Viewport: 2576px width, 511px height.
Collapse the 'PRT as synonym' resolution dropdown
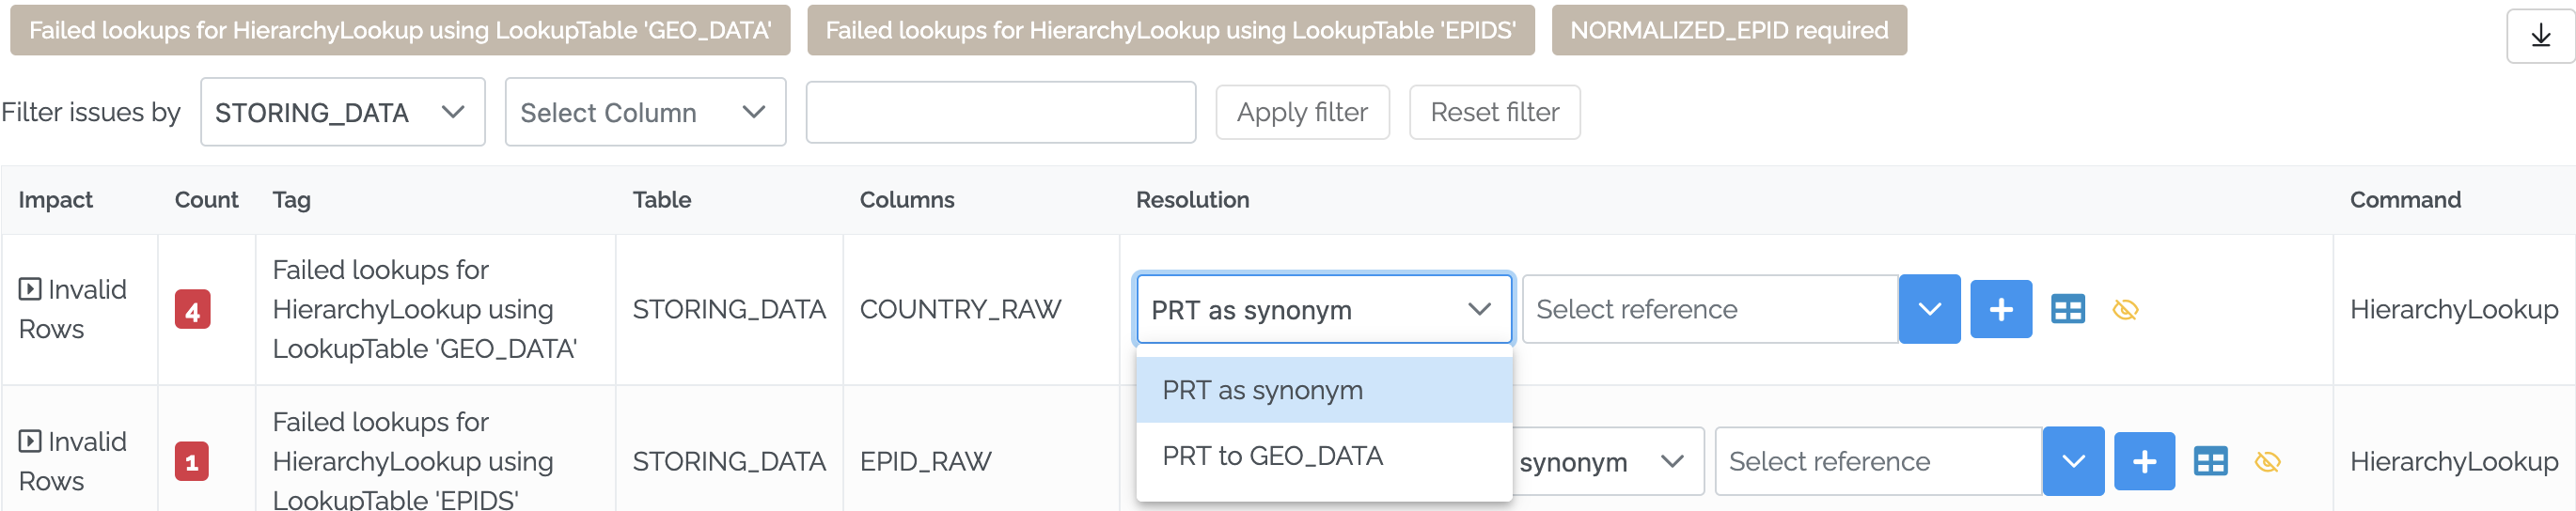pos(1324,309)
